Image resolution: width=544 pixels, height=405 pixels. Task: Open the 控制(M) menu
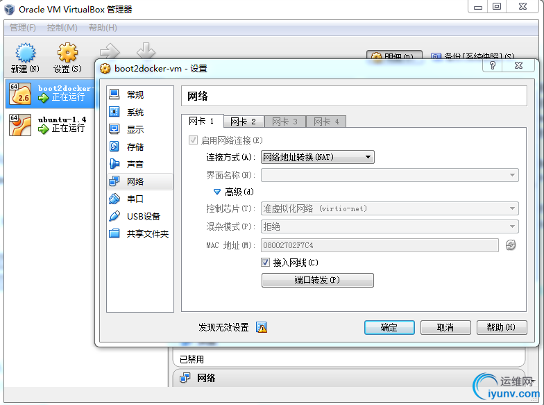click(x=62, y=28)
